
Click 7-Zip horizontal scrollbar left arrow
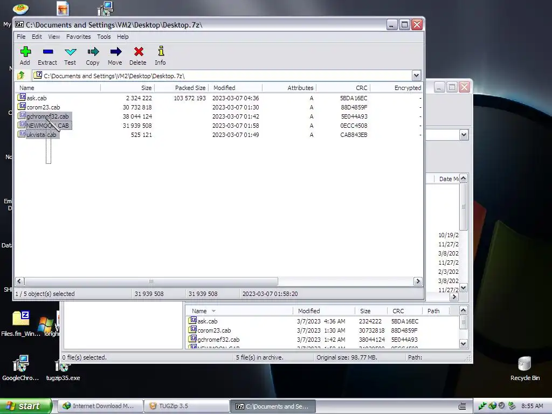[20, 281]
